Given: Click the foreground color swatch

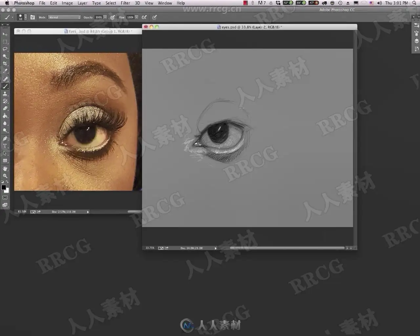Looking at the screenshot, I should point(4,187).
